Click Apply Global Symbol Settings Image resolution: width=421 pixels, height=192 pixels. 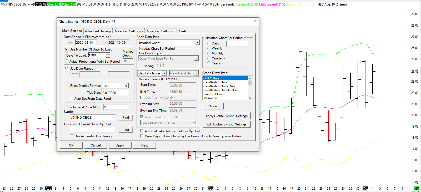point(227,116)
